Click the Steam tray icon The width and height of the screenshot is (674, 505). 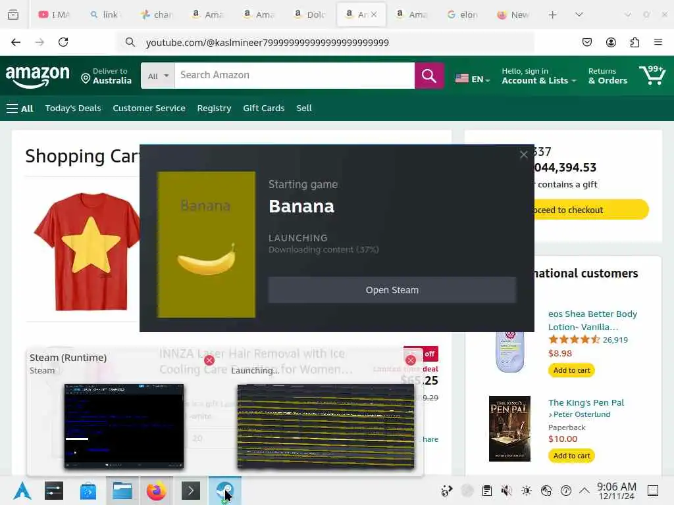(x=467, y=491)
